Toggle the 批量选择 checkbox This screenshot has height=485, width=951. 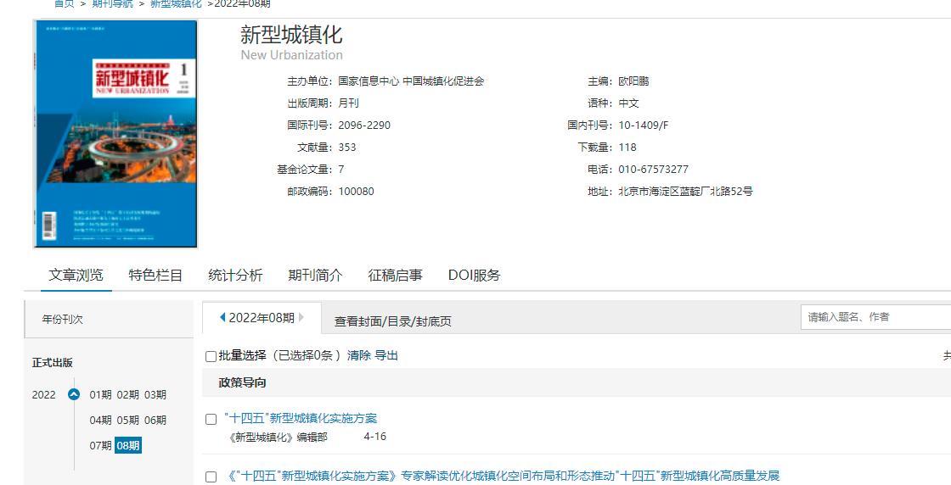[x=211, y=356]
